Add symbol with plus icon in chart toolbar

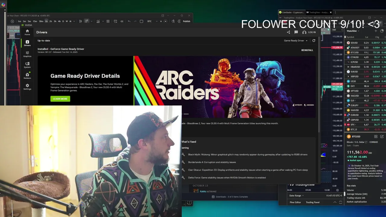point(12,21)
